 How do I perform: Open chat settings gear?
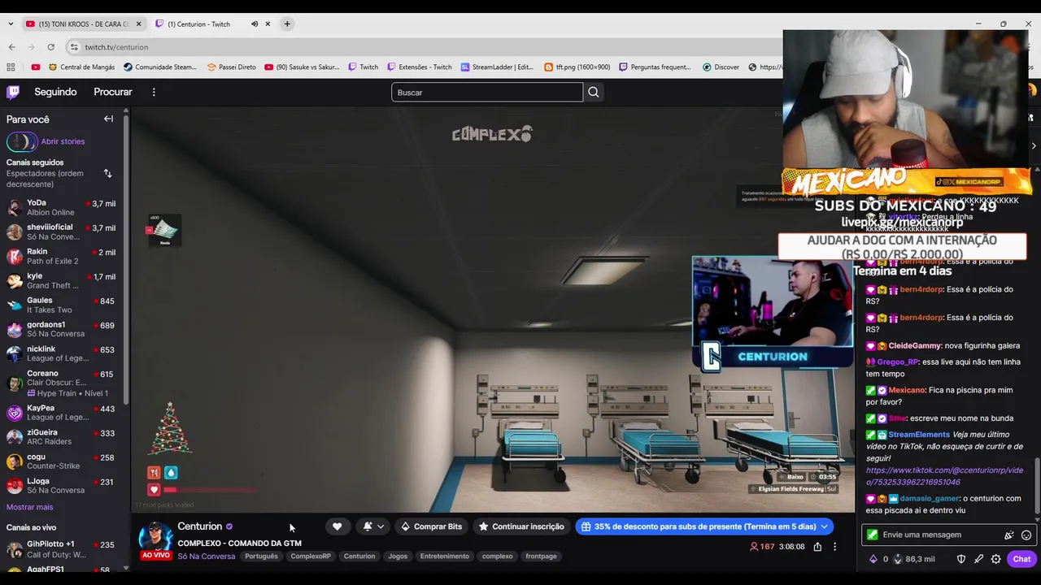[995, 559]
